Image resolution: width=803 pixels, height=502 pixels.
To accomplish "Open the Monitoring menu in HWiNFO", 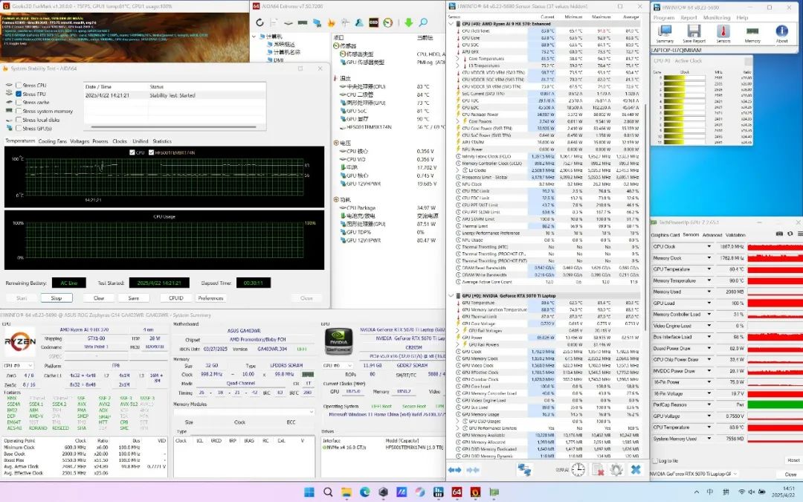I will tap(717, 17).
